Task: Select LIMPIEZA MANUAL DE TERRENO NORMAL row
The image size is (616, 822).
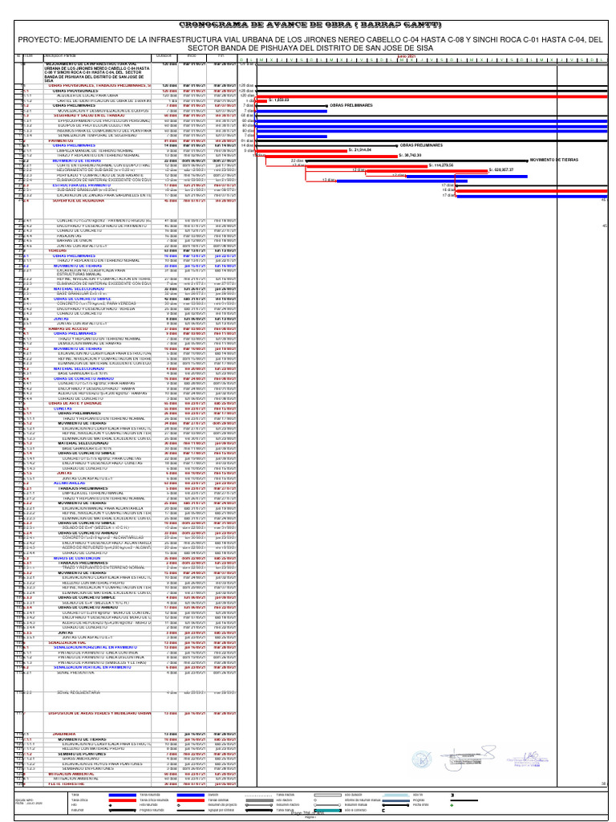Action: (x=126, y=150)
